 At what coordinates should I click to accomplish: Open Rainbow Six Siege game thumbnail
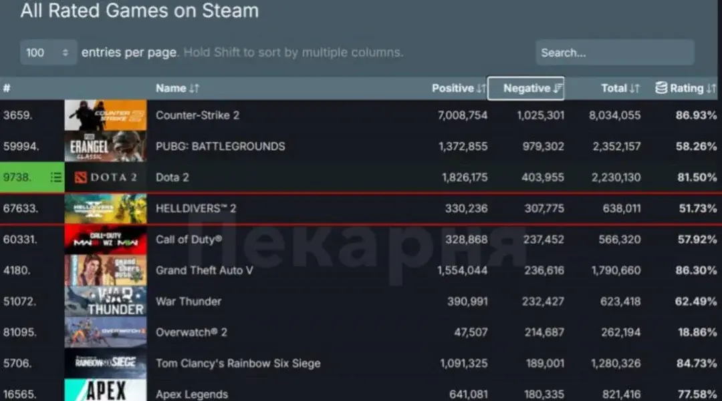point(106,364)
